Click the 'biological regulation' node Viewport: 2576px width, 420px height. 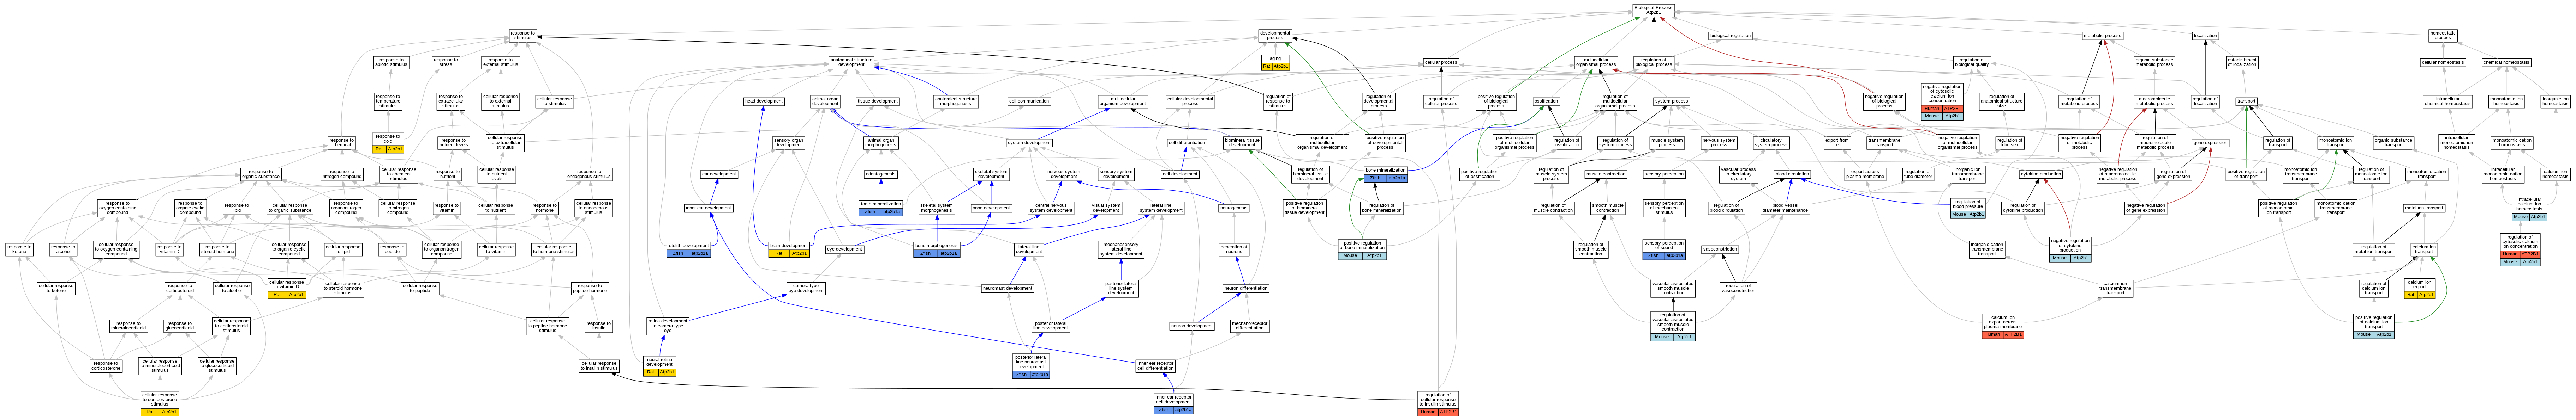click(1730, 36)
